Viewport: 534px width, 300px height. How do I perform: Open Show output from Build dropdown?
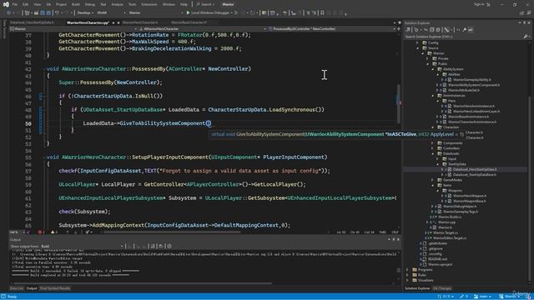tap(82, 247)
